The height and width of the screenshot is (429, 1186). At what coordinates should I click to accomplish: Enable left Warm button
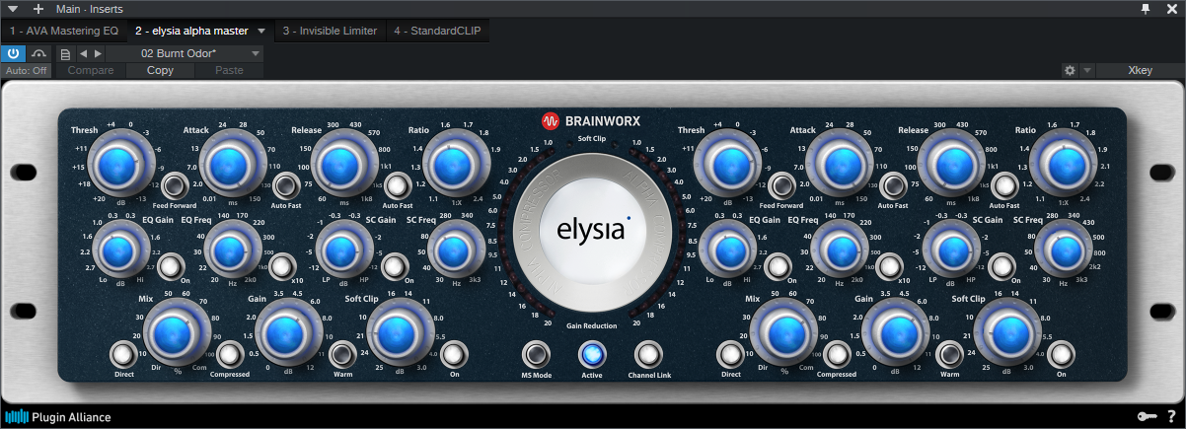click(342, 354)
